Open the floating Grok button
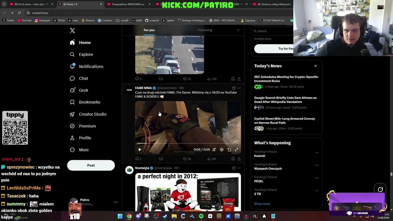393x221 pixels. (380, 190)
